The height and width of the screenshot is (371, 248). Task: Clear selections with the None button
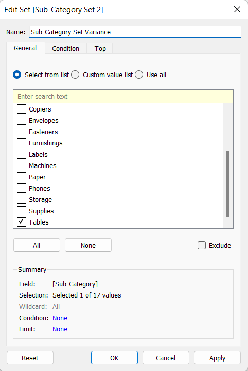(88, 245)
